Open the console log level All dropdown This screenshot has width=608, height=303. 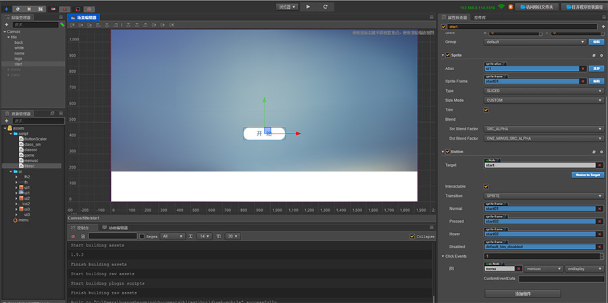[x=172, y=236]
